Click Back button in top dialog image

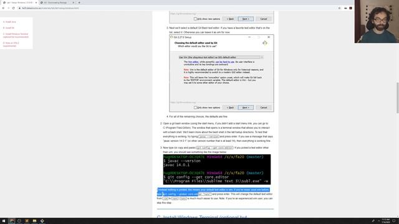click(230, 19)
